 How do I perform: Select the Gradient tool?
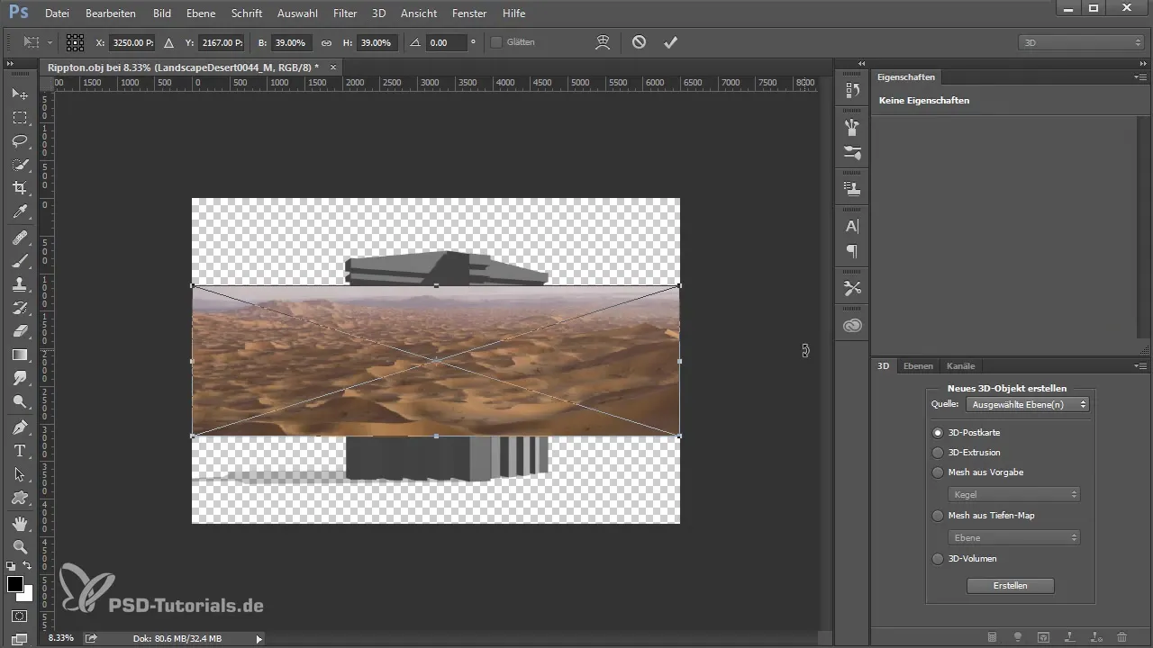tap(19, 355)
